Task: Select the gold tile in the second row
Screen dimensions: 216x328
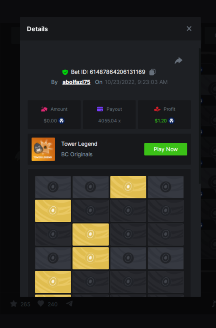Action: tap(53, 211)
